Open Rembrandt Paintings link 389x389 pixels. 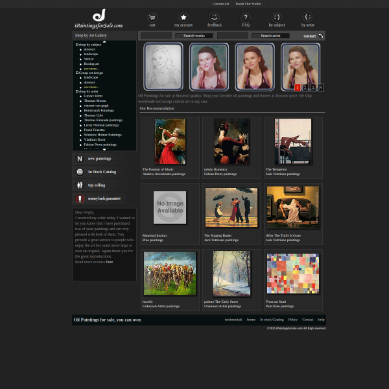pos(99,110)
